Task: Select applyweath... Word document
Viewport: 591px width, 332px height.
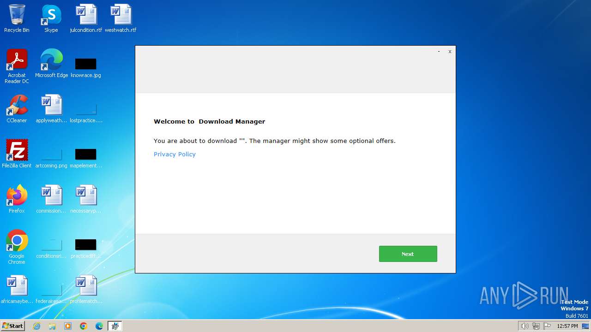Action: click(x=51, y=109)
